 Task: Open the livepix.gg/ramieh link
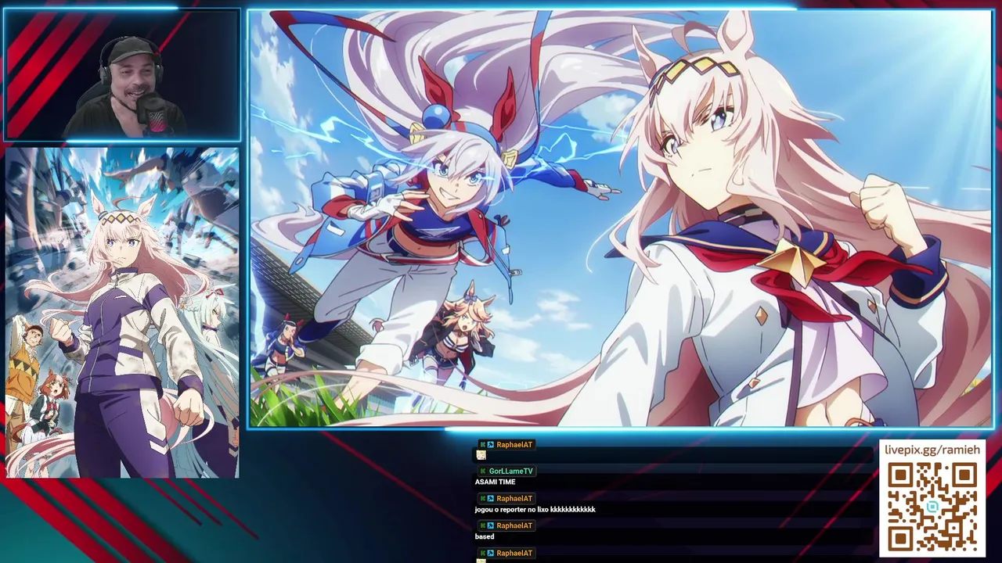(932, 451)
